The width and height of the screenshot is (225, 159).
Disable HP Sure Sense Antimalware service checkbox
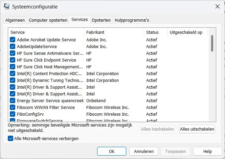pos(13,53)
